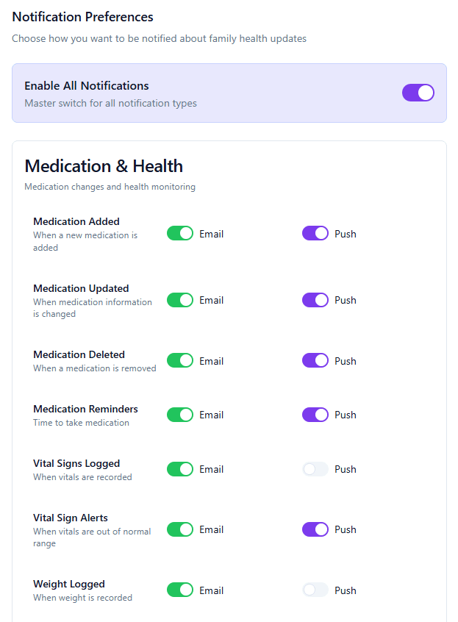The image size is (458, 622).
Task: Toggle Push for Vital Sign Alerts
Action: 315,529
